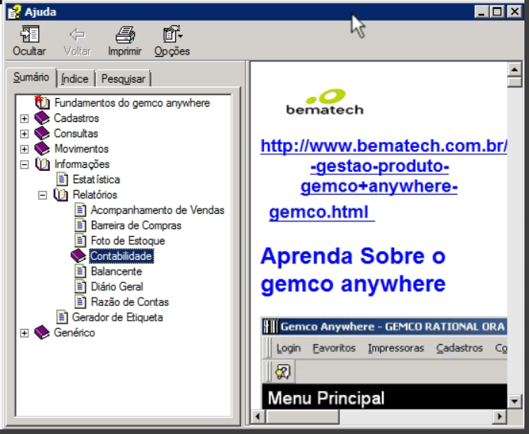The height and width of the screenshot is (434, 529).
Task: Switch to the Índice tab
Action: click(75, 79)
